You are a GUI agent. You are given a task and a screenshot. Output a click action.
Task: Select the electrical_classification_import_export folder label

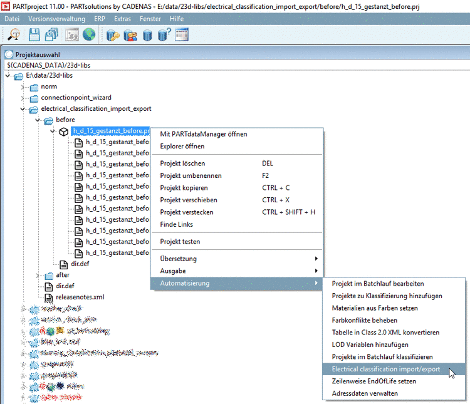coord(96,109)
